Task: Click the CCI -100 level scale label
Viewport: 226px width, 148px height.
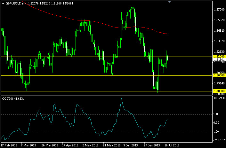Action: coord(216,132)
